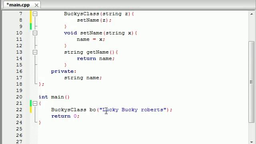The width and height of the screenshot is (256, 144).
Task: Click line number 7 in the margin
Action: click(x=21, y=14)
